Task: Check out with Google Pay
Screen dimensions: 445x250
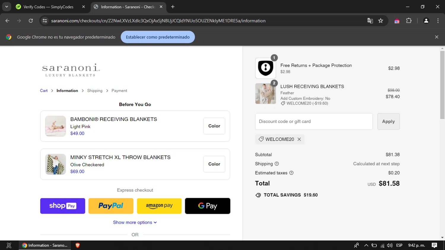Action: 208,206
